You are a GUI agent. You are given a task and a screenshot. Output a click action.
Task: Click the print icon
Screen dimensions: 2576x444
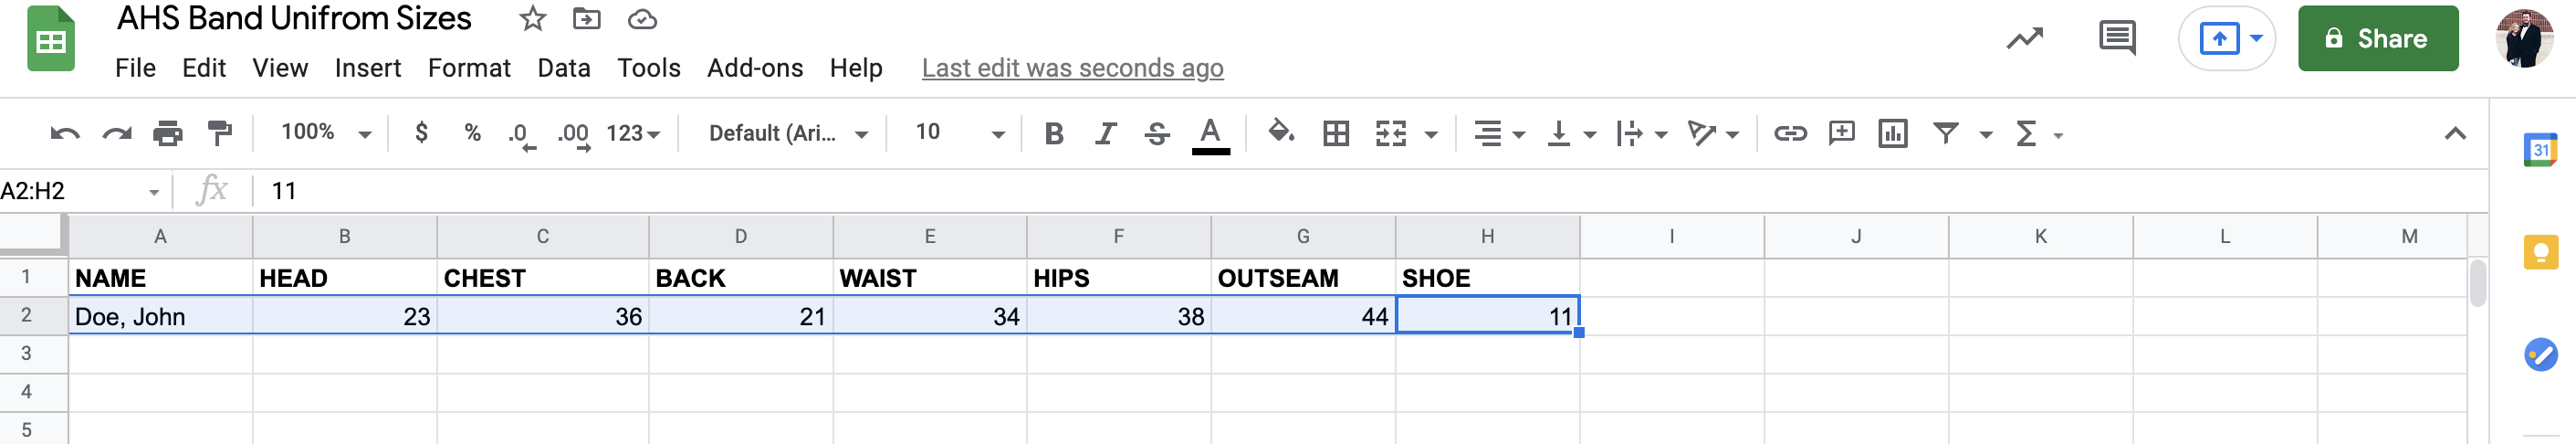tap(167, 133)
